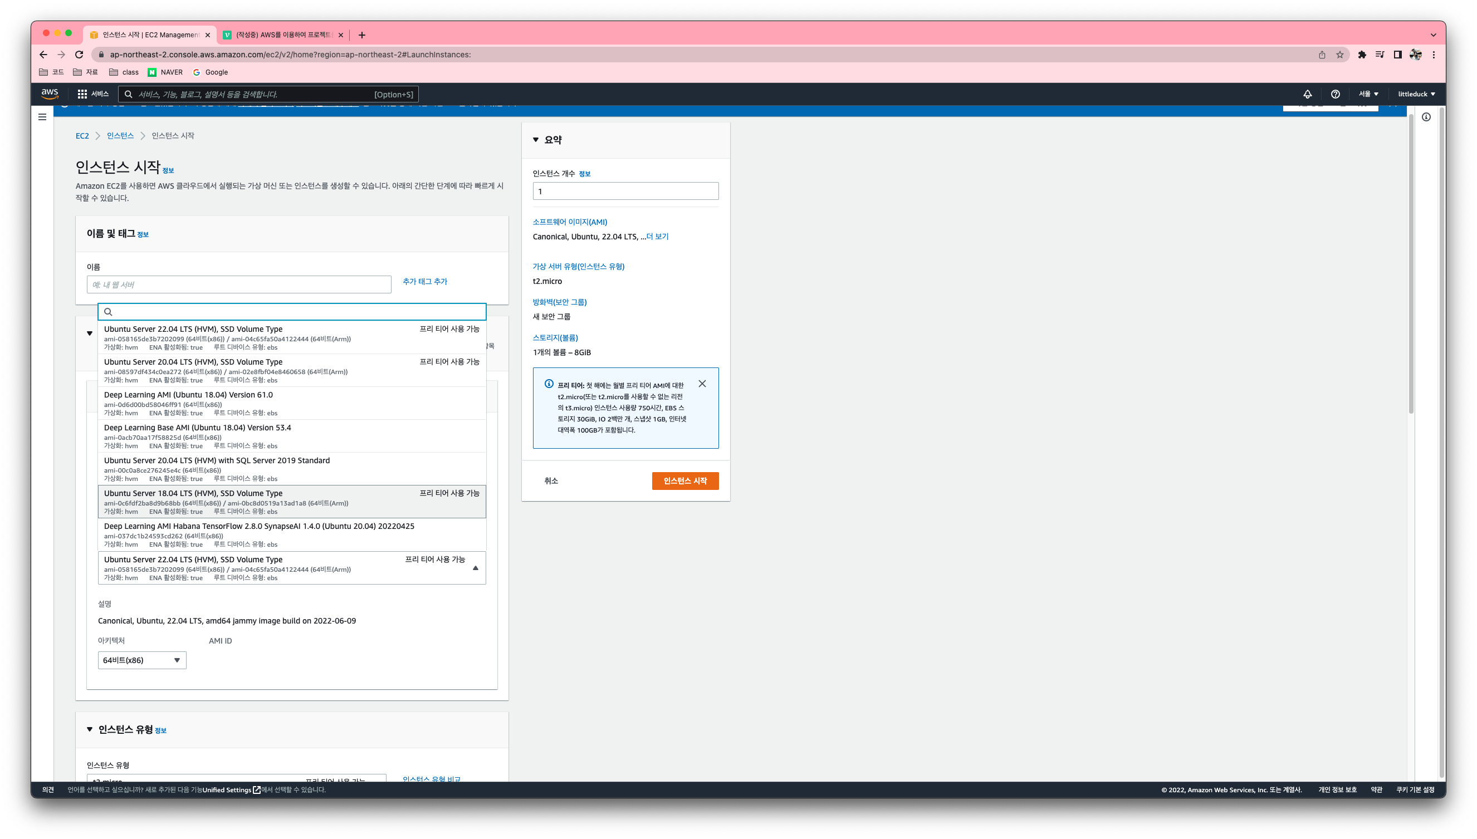Open the class bookmarks folder
The height and width of the screenshot is (839, 1477).
(124, 72)
